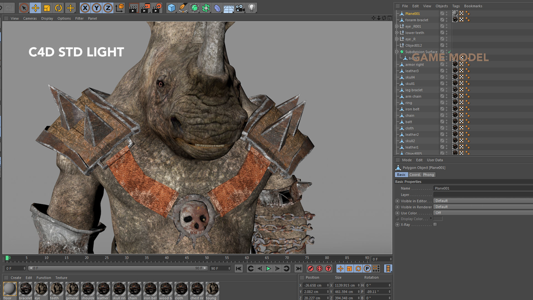This screenshot has height=300, width=533.
Task: Play the animation forward
Action: point(268,269)
